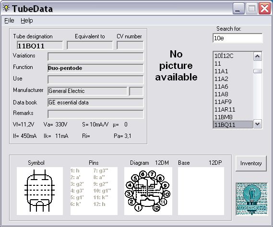273x227 pixels.
Task: Click the duo-pentode schematic symbol
Action: [40, 191]
